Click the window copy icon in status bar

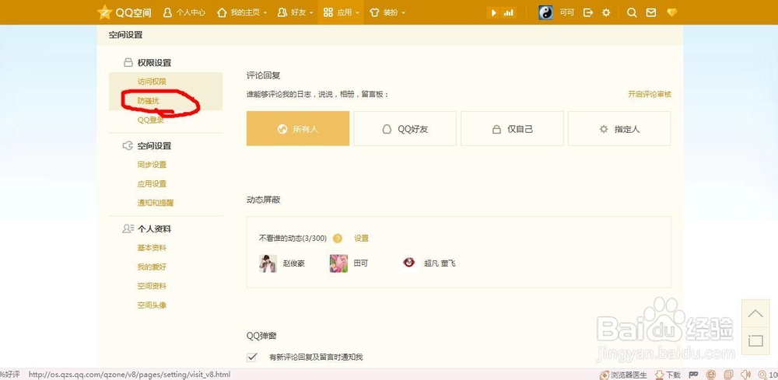tap(728, 375)
